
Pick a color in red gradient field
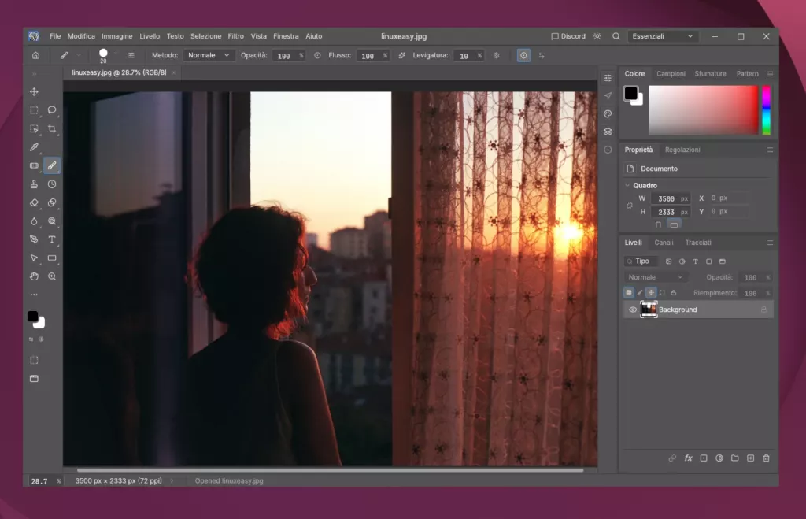pos(703,110)
